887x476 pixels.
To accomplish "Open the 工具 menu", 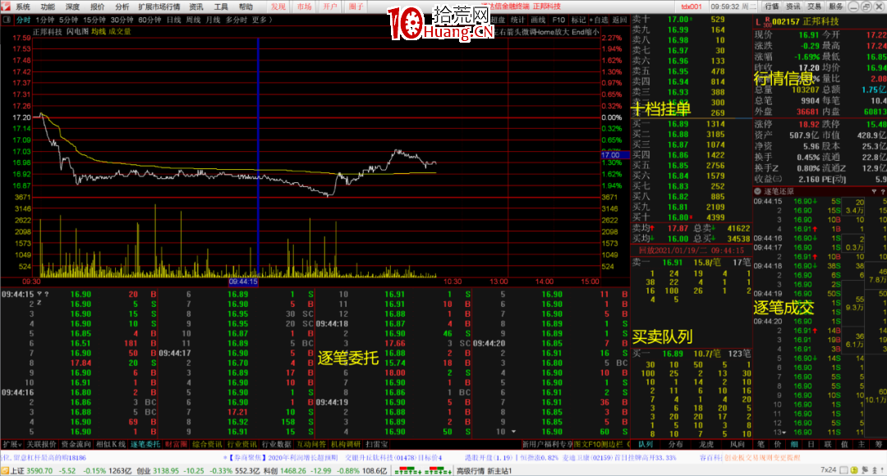I will (221, 7).
